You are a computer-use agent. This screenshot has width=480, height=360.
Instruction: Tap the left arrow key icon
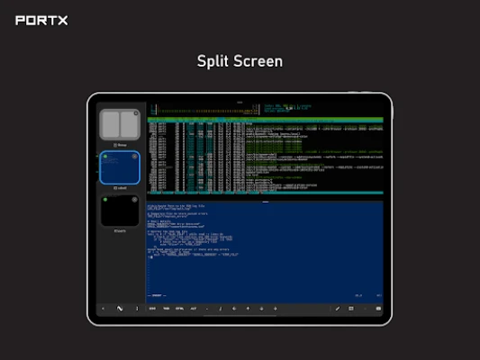pyautogui.click(x=234, y=309)
